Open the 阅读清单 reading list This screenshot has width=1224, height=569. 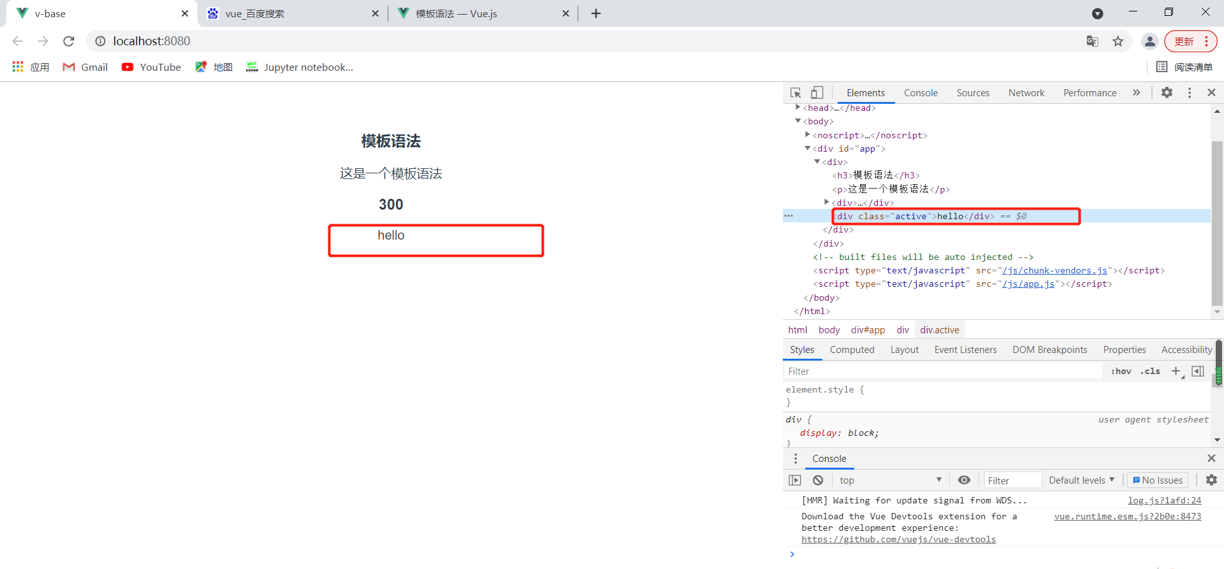click(x=1184, y=67)
